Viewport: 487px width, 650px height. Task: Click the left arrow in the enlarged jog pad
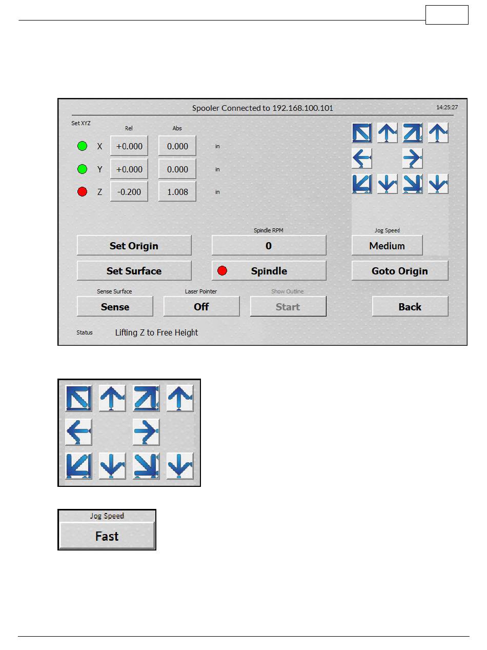[x=78, y=432]
